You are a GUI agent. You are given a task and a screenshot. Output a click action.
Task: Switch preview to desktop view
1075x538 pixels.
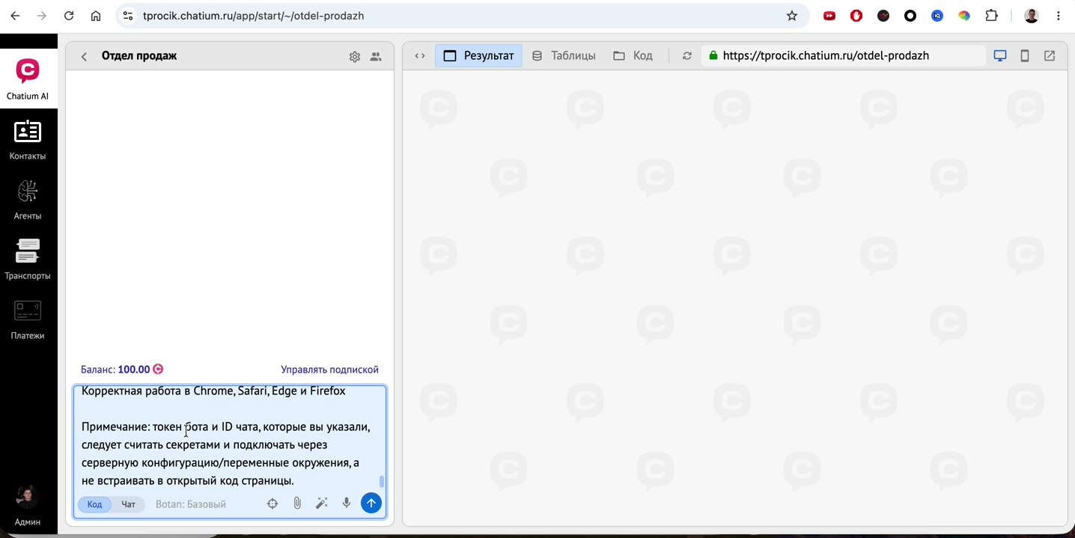(1000, 55)
